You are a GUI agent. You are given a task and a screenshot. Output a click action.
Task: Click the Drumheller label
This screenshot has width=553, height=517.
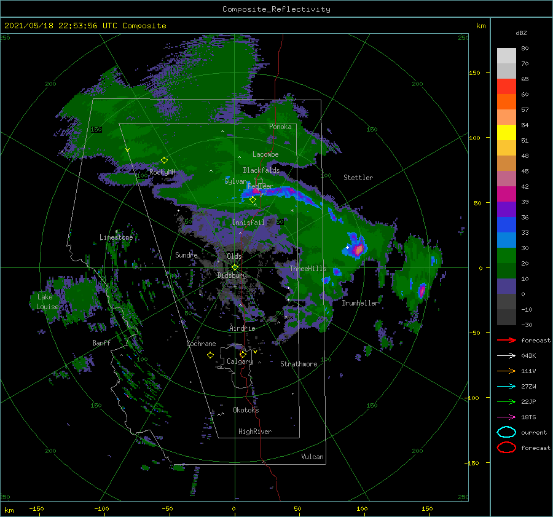(360, 303)
